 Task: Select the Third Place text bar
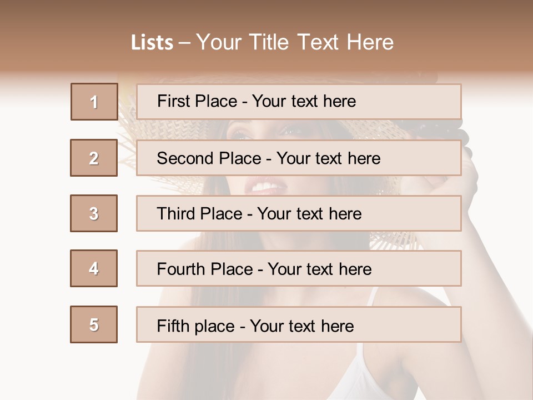(x=299, y=213)
